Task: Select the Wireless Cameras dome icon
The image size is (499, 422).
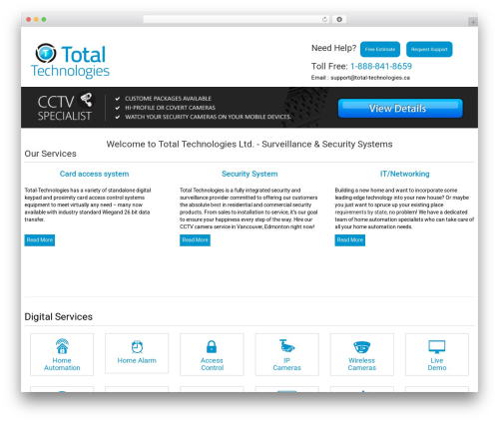Action: tap(361, 347)
